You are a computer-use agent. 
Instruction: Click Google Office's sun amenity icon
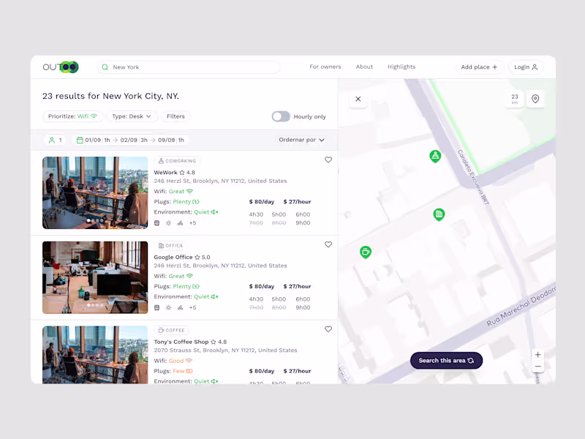coord(169,308)
